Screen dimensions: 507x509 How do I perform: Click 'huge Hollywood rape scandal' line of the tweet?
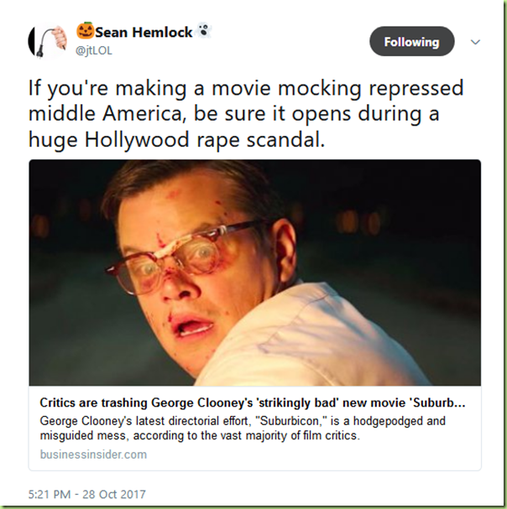coord(176,139)
